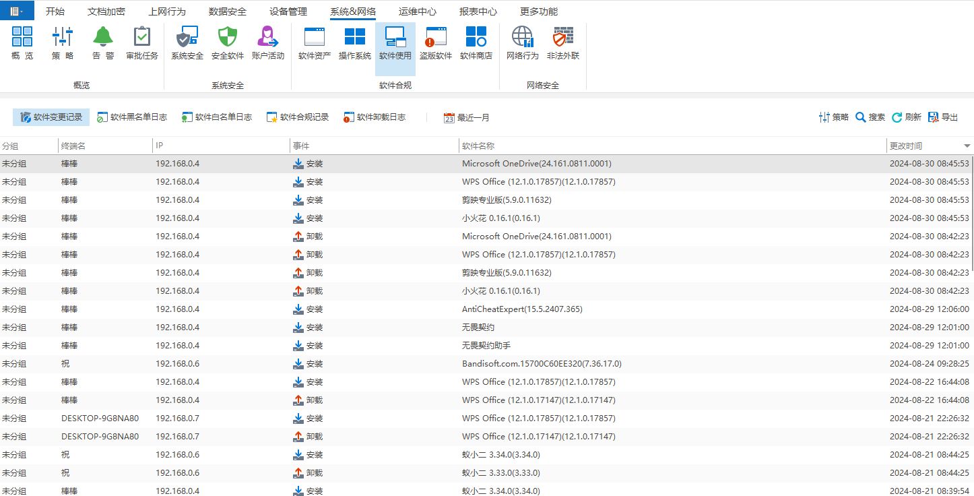Image resolution: width=974 pixels, height=496 pixels.
Task: Click the 非法外联 firewall icon
Action: pyautogui.click(x=563, y=44)
